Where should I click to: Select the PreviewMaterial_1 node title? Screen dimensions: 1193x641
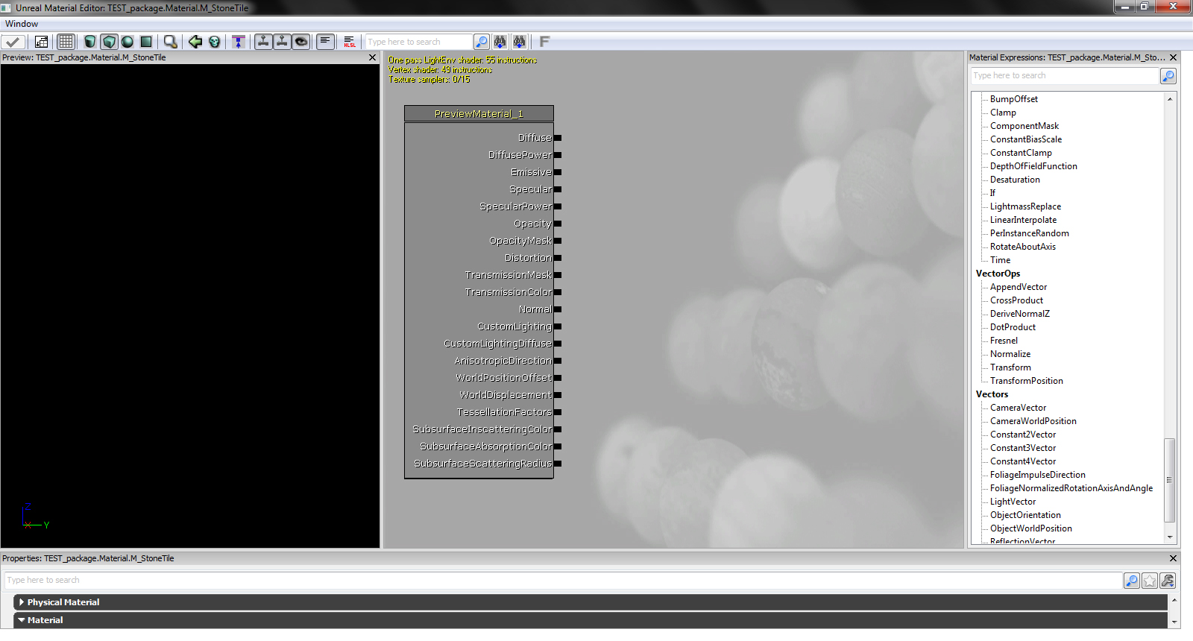(x=479, y=114)
